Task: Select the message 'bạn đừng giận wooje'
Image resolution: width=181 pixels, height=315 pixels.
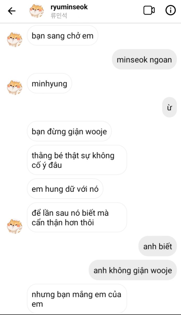Action: (69, 132)
